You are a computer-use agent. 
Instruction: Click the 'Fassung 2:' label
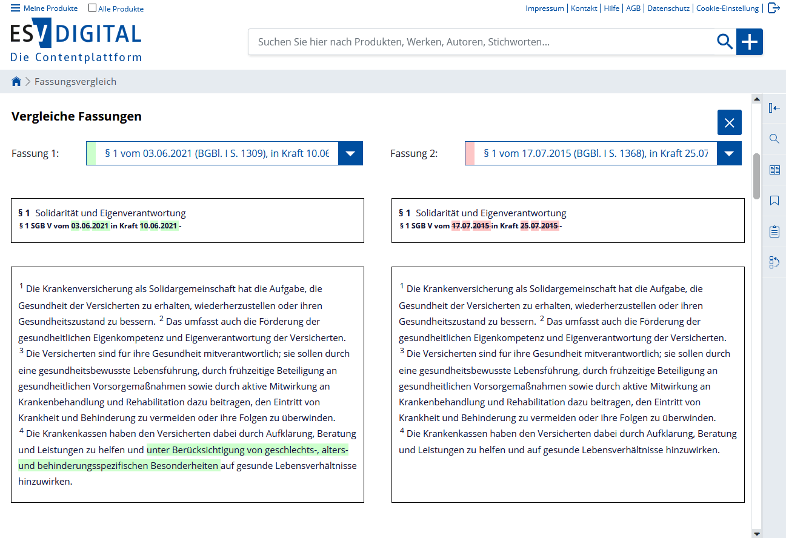tap(414, 153)
